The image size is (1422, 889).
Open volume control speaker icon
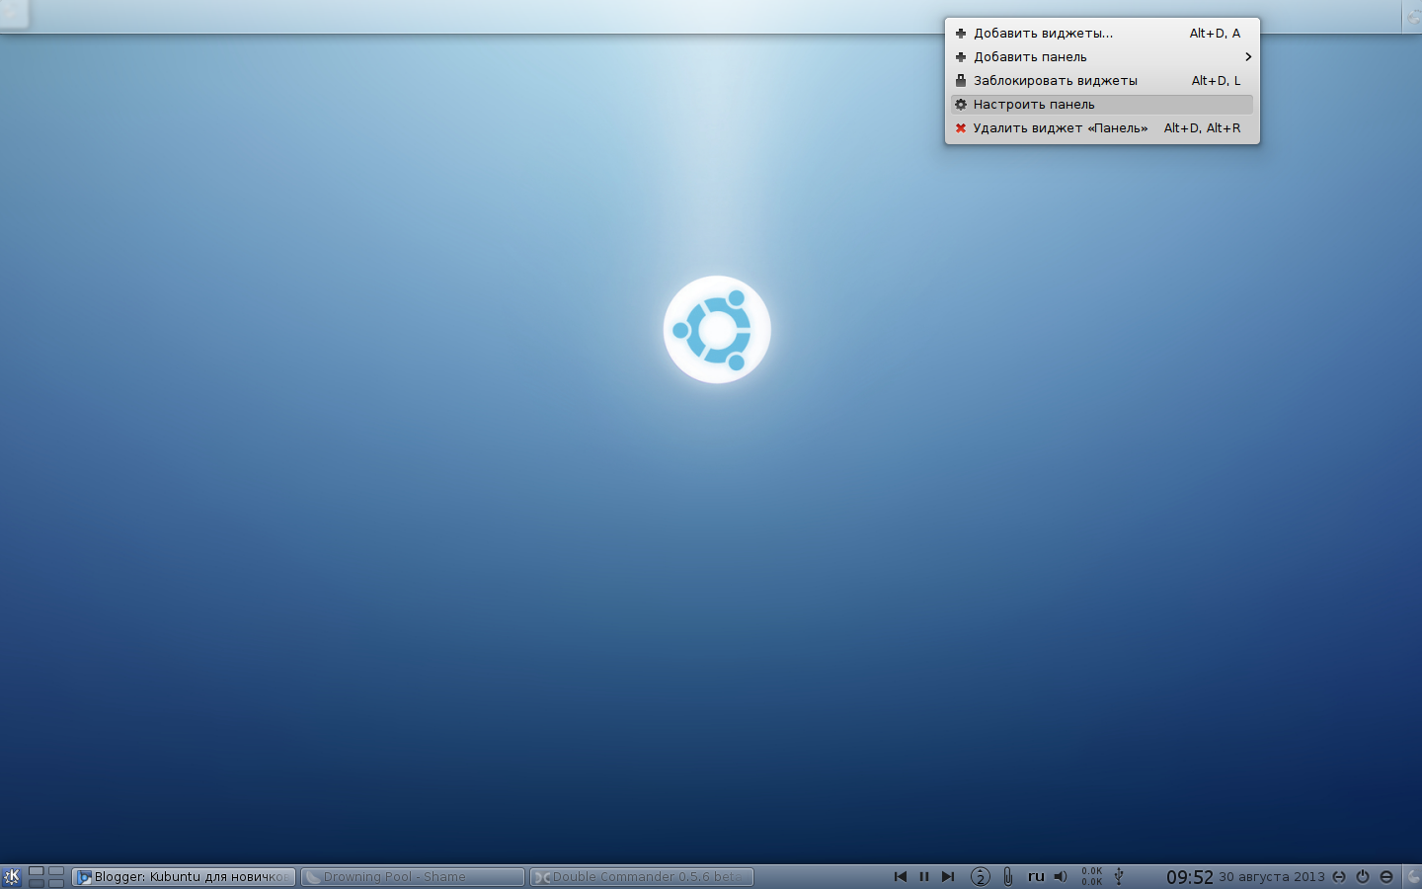click(x=1061, y=876)
